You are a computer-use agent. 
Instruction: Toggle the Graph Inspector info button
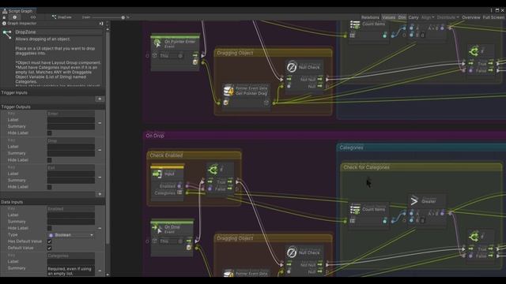pyautogui.click(x=14, y=17)
